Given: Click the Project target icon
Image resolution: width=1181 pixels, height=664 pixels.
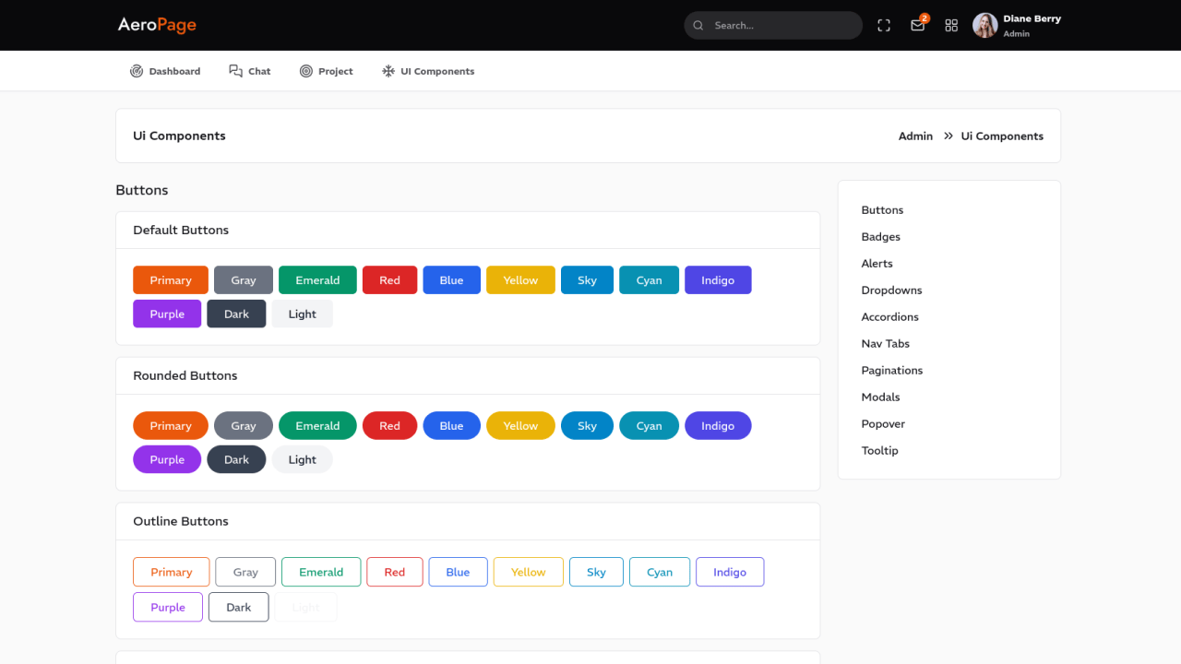Looking at the screenshot, I should pos(306,71).
